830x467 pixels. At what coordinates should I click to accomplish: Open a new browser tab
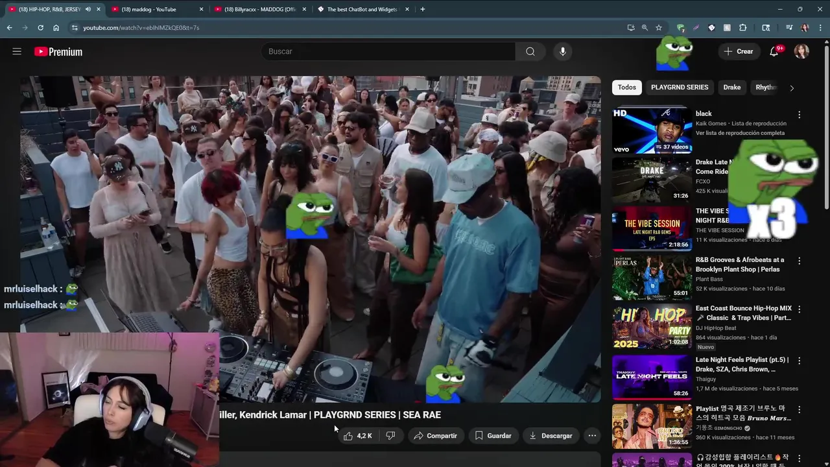(x=422, y=9)
